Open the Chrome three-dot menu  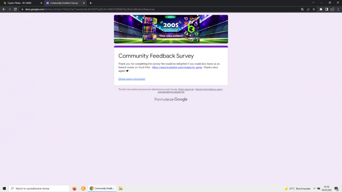pos(338,9)
